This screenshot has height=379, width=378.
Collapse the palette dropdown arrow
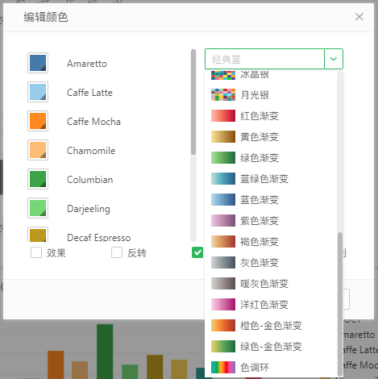(334, 59)
